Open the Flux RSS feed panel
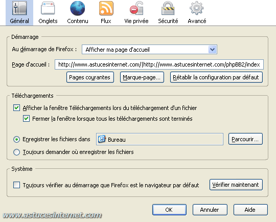 click(106, 13)
